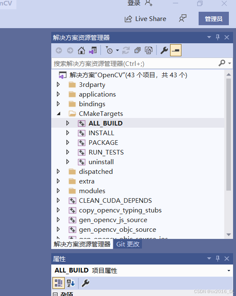
Task: Toggle Alphabetical sort in Properties panel
Action: pyautogui.click(x=71, y=283)
